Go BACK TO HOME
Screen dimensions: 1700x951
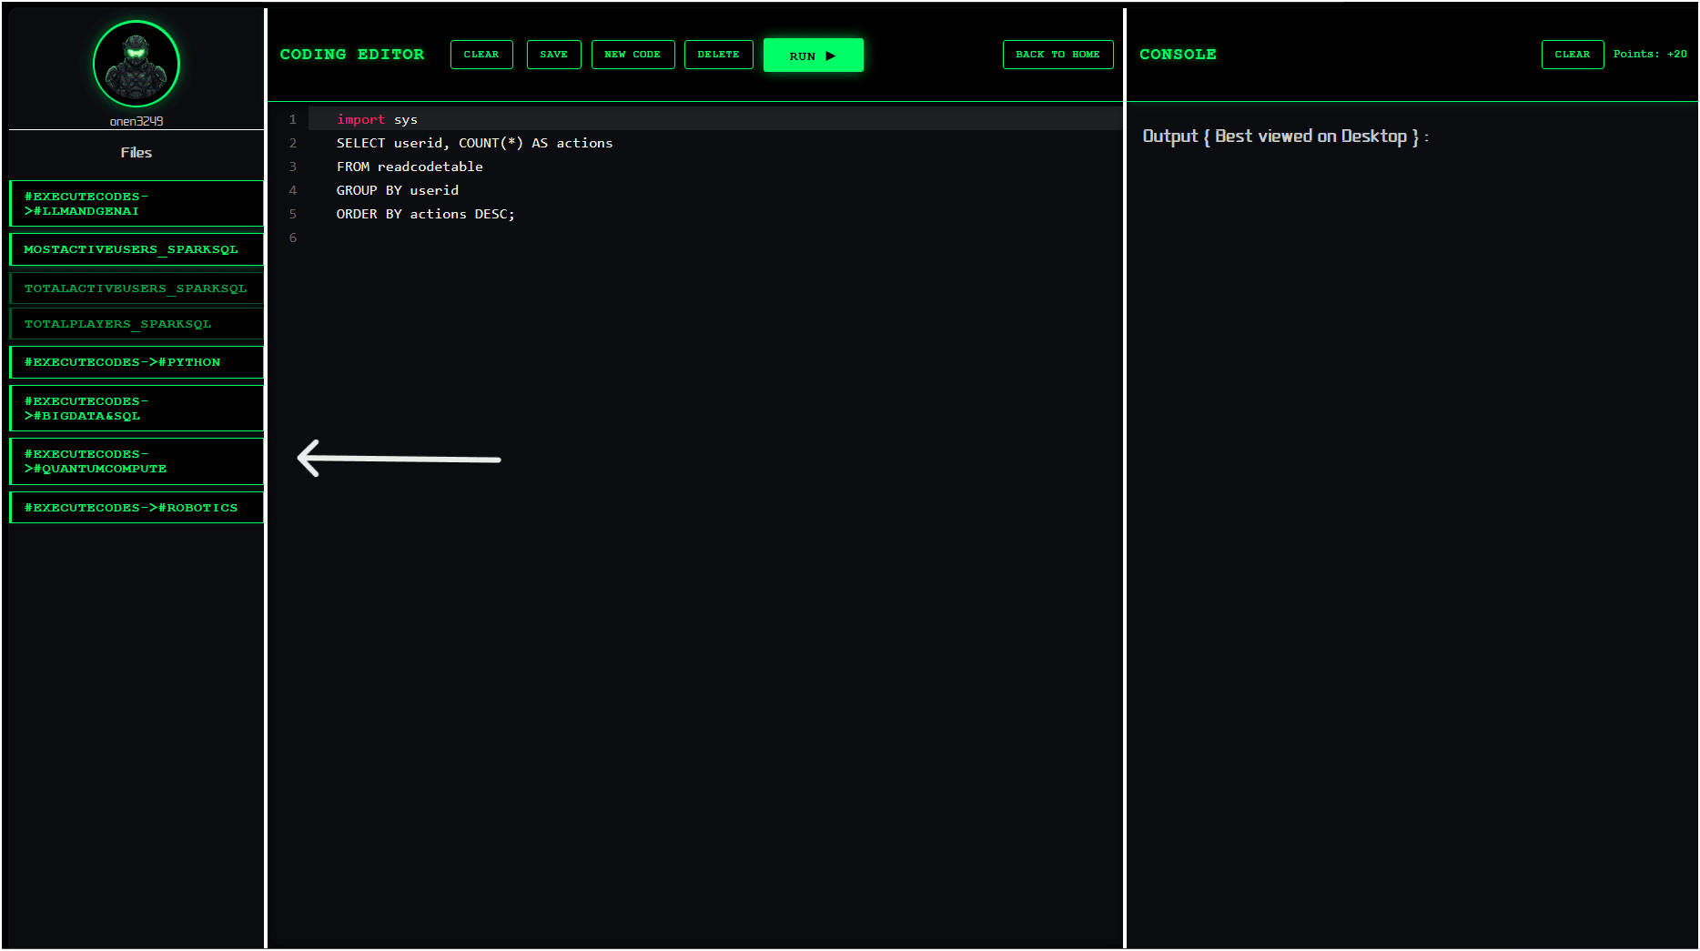pyautogui.click(x=1057, y=55)
